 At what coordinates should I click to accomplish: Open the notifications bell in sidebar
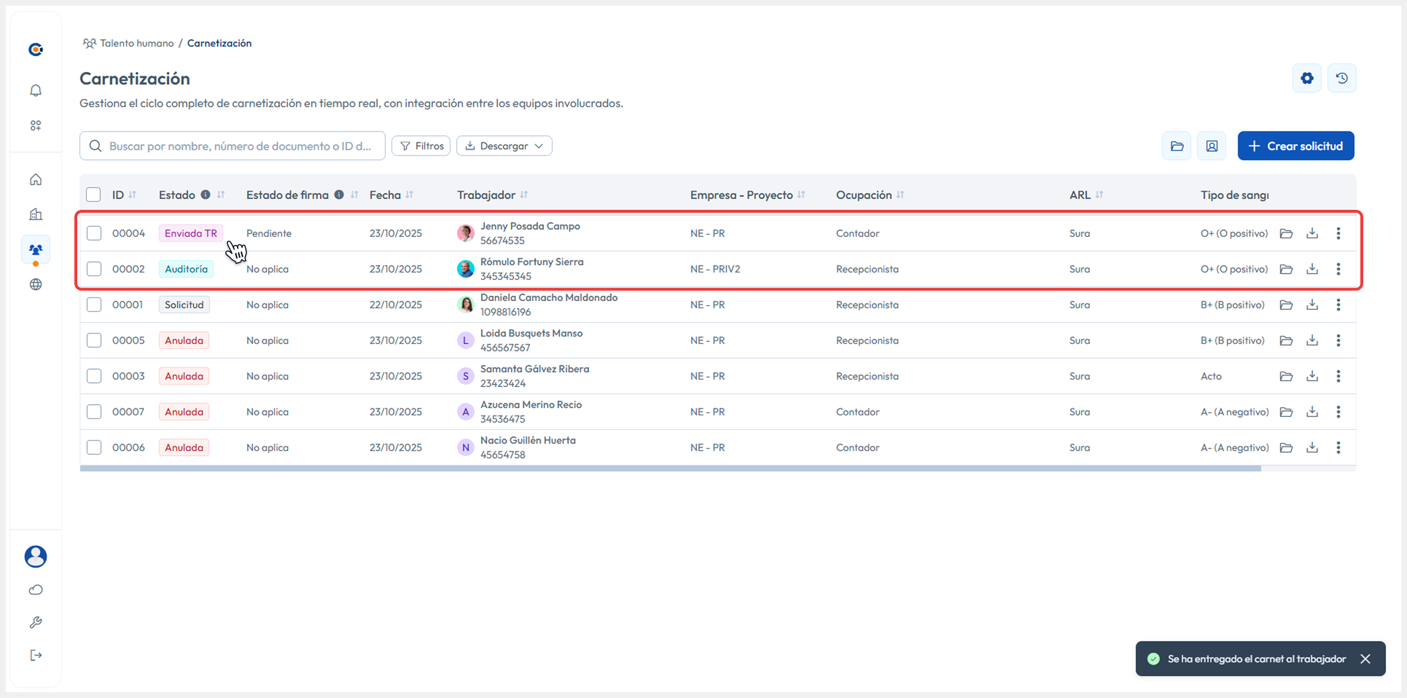coord(35,91)
